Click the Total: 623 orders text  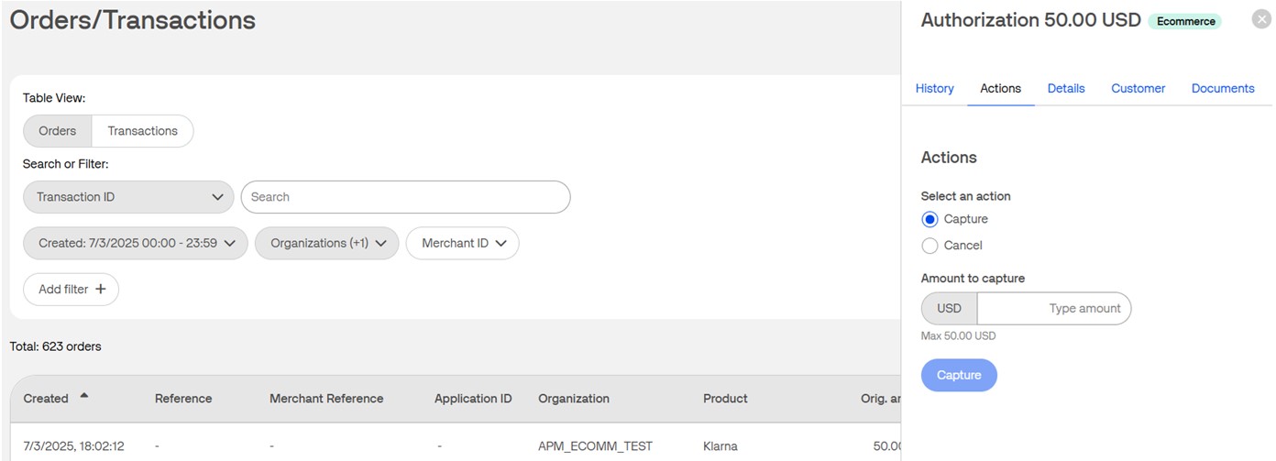pyautogui.click(x=55, y=346)
